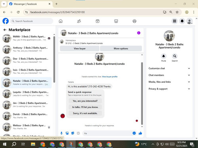The height and width of the screenshot is (148, 198).
Task: Open the Home feed icon
Action: click(61, 21)
